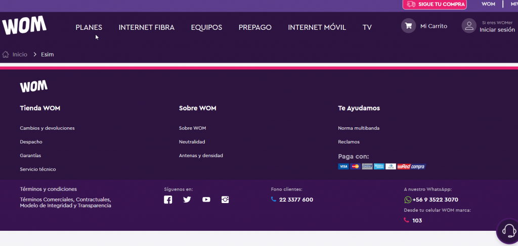Screen dimensions: 518x246
Task: Click the Reclamos link
Action: (x=349, y=142)
